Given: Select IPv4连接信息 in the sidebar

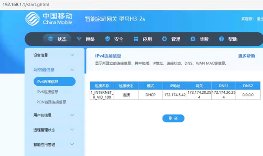Looking at the screenshot, I should [54, 81].
